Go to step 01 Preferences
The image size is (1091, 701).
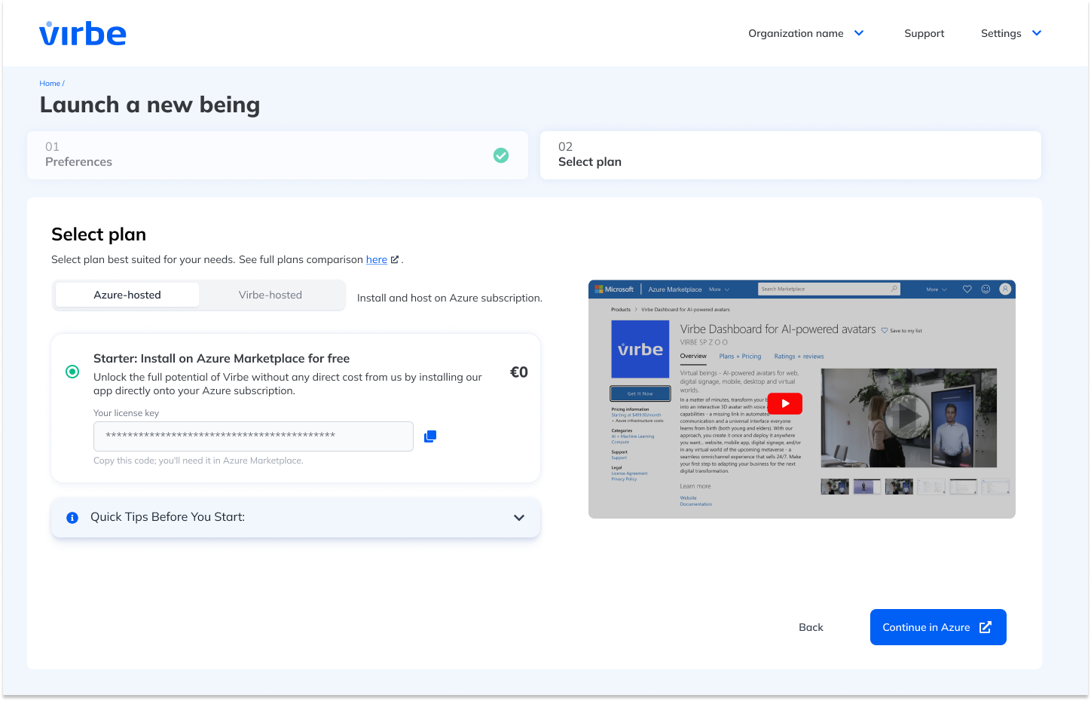point(277,155)
